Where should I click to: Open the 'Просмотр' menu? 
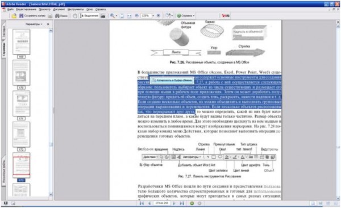point(44,9)
